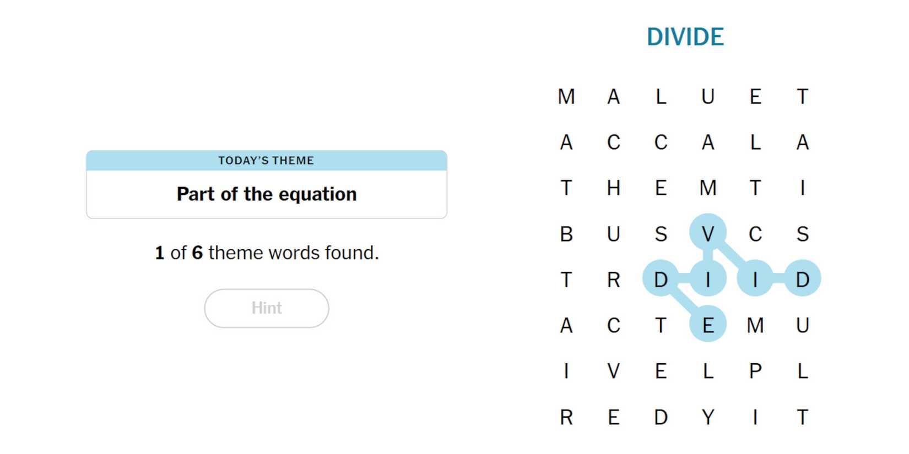The image size is (909, 454).
Task: Select the M right of highlighted E
Action: point(755,326)
